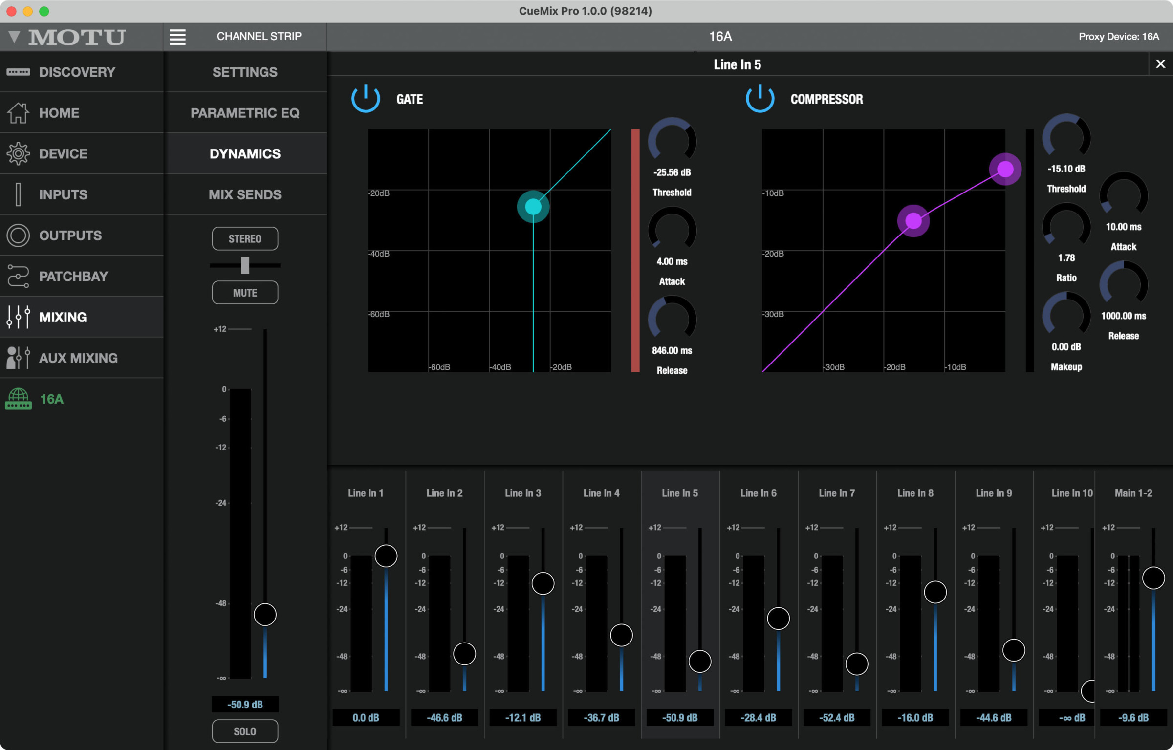Toggle the Compressor power button
Image resolution: width=1173 pixels, height=750 pixels.
[x=760, y=99]
